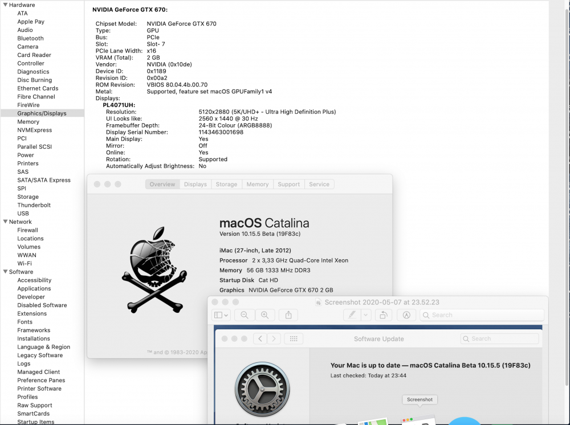Click the Back arrow in Software Update
Viewport: 570px width, 425px height.
[260, 338]
